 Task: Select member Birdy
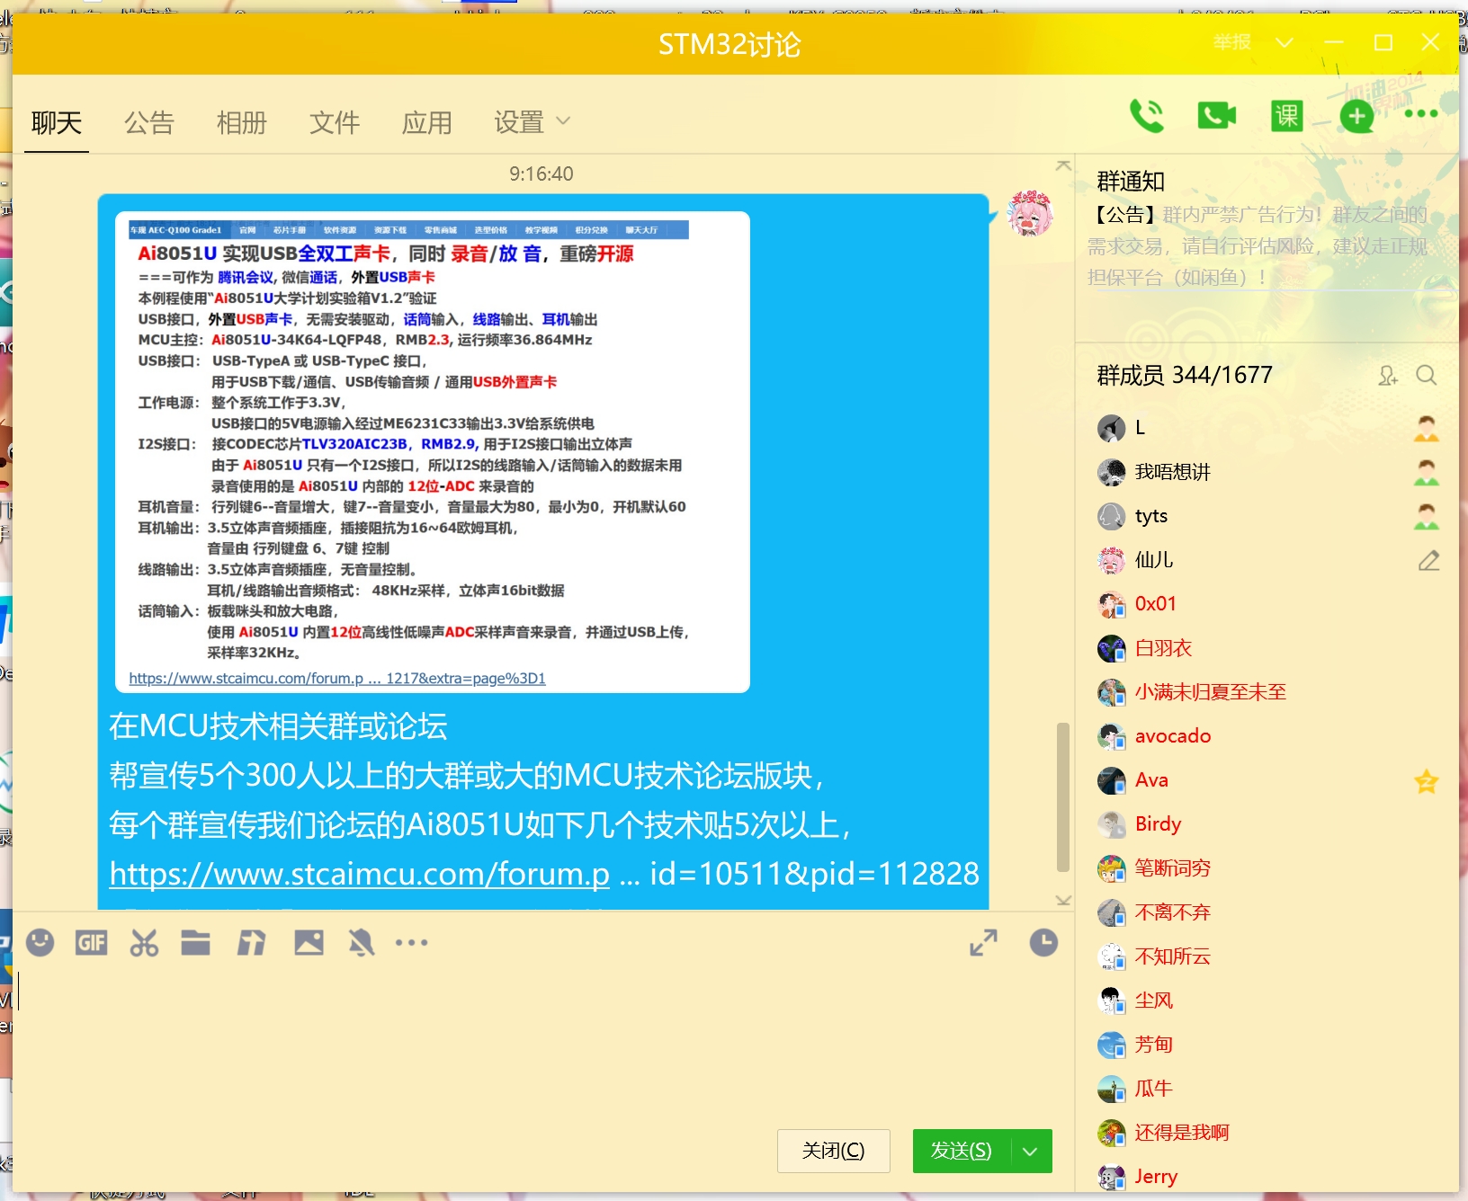1158,824
